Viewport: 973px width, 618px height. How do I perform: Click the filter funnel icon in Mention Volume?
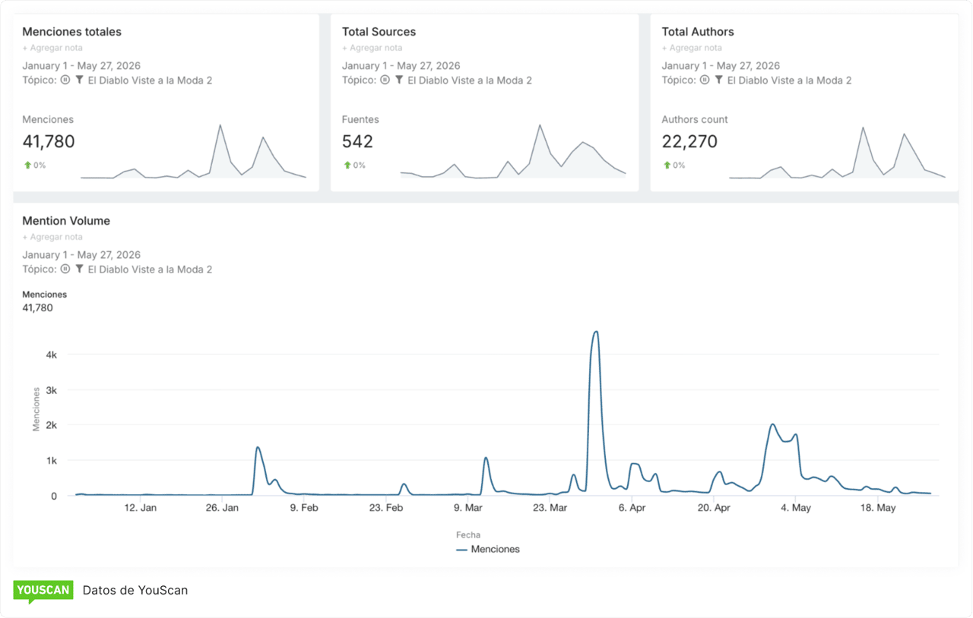(x=80, y=269)
